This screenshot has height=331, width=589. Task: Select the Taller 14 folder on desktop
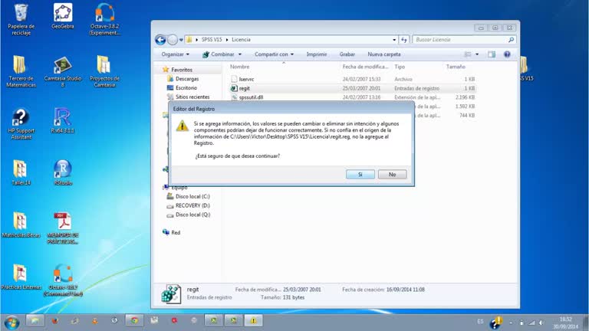coord(21,172)
